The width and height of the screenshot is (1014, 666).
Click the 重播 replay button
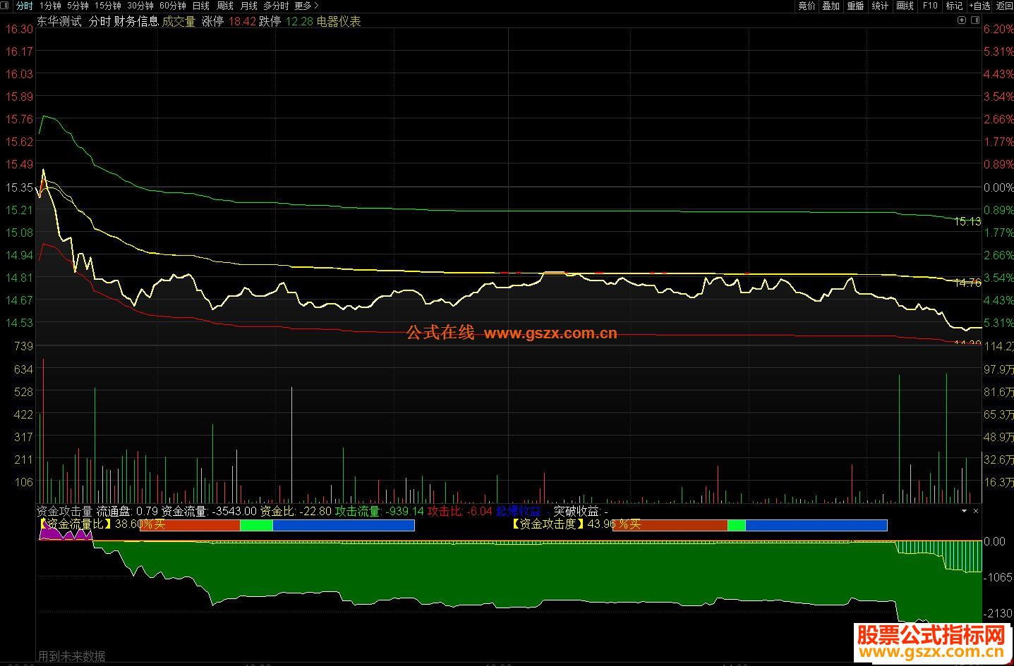[x=856, y=6]
